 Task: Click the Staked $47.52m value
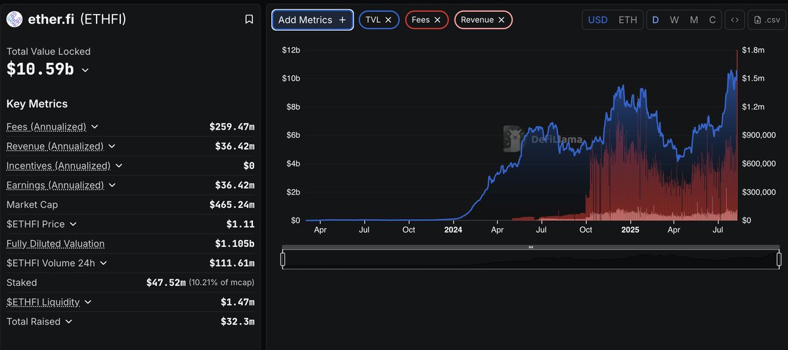(166, 282)
